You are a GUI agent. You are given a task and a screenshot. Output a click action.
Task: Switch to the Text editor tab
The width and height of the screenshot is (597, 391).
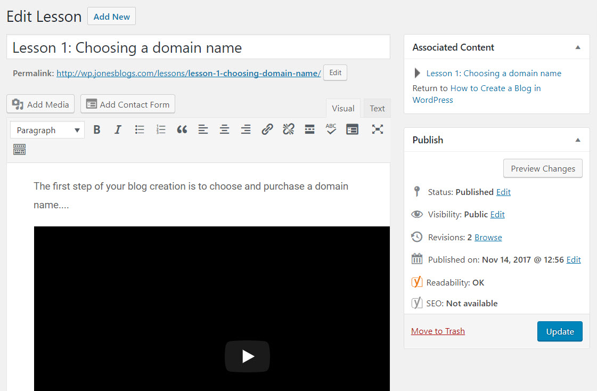pyautogui.click(x=377, y=109)
